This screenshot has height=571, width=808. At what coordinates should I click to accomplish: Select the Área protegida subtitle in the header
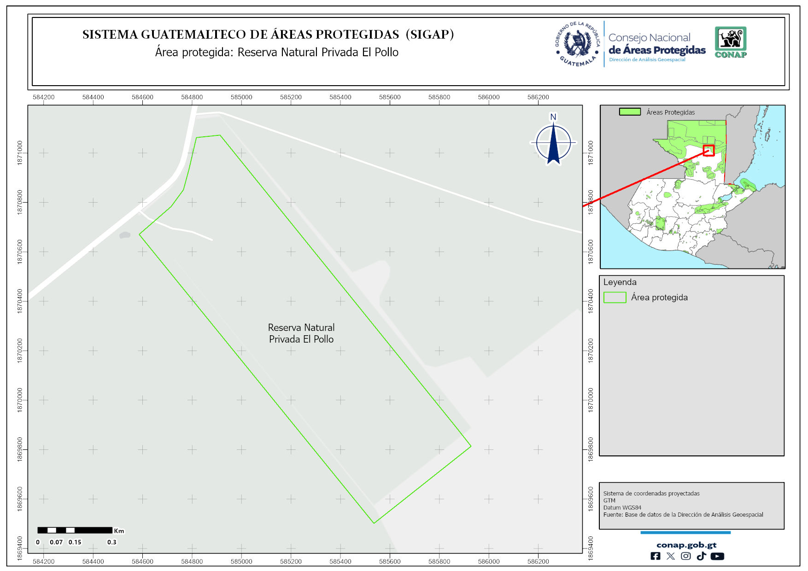tap(276, 52)
